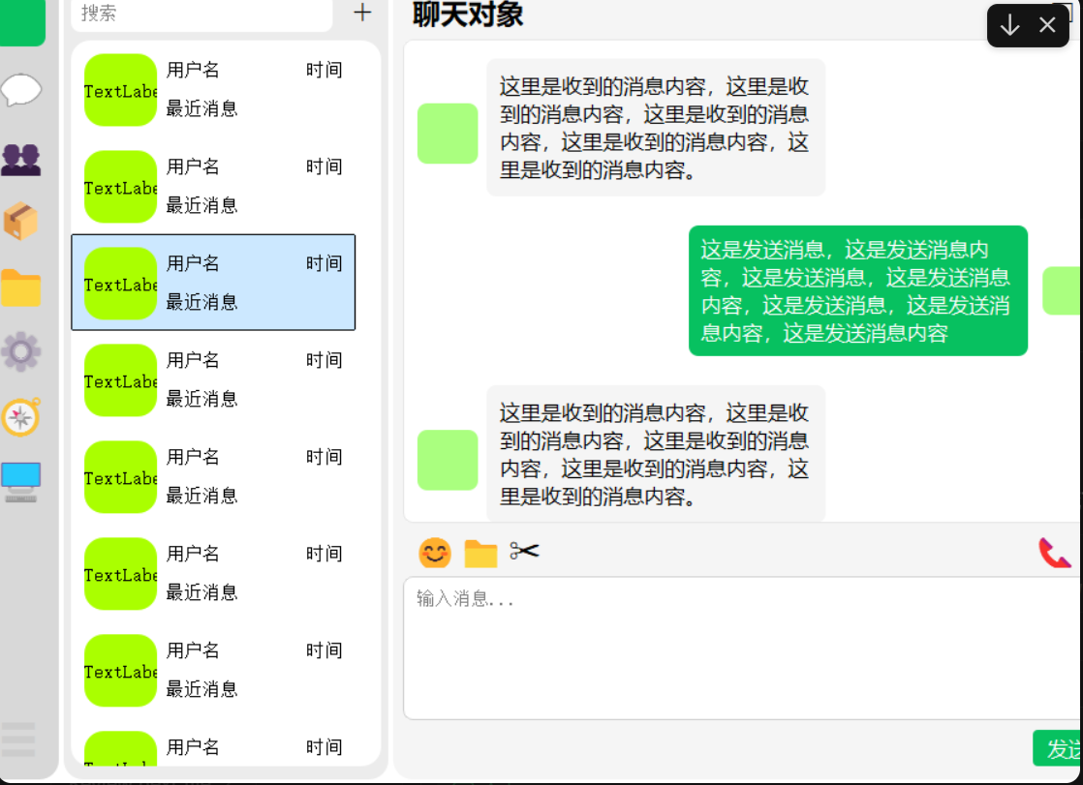Start a call with the red phone icon
Image resolution: width=1083 pixels, height=785 pixels.
point(1055,553)
